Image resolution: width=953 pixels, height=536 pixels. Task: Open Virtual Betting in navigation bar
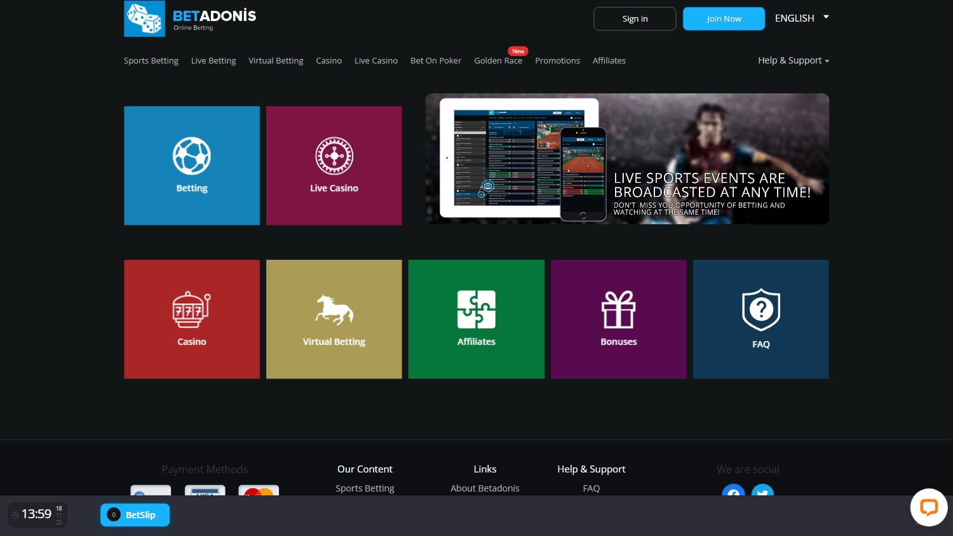coord(276,61)
